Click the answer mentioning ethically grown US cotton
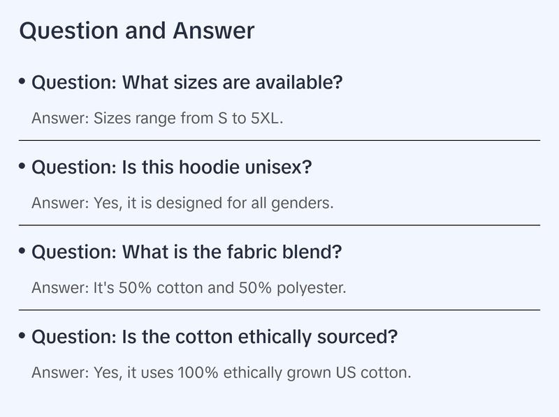559x417 pixels. pyautogui.click(x=221, y=372)
